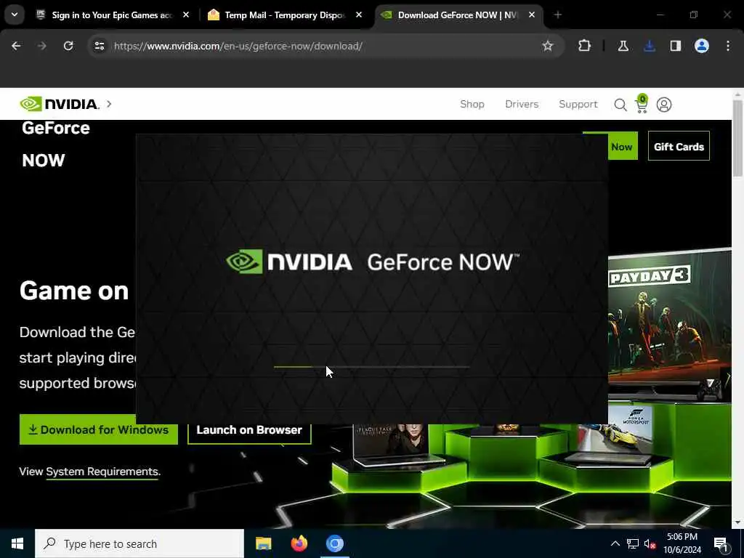Open the Chrome extensions puzzle icon
Viewport: 744px width, 558px height.
pyautogui.click(x=585, y=46)
